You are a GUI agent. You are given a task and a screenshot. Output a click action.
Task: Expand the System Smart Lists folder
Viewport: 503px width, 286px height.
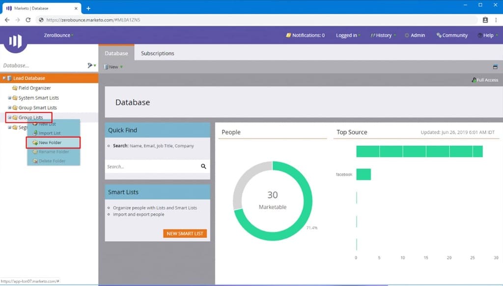point(10,98)
